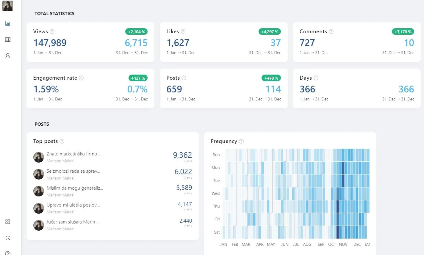The height and width of the screenshot is (255, 424).
Task: Click the help icon next to Days
Action: coord(316,78)
